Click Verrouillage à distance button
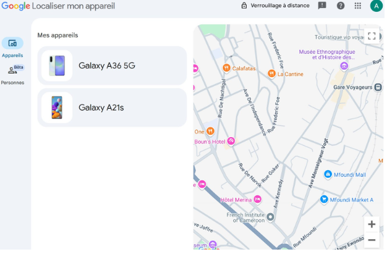The width and height of the screenshot is (387, 257). pos(275,6)
